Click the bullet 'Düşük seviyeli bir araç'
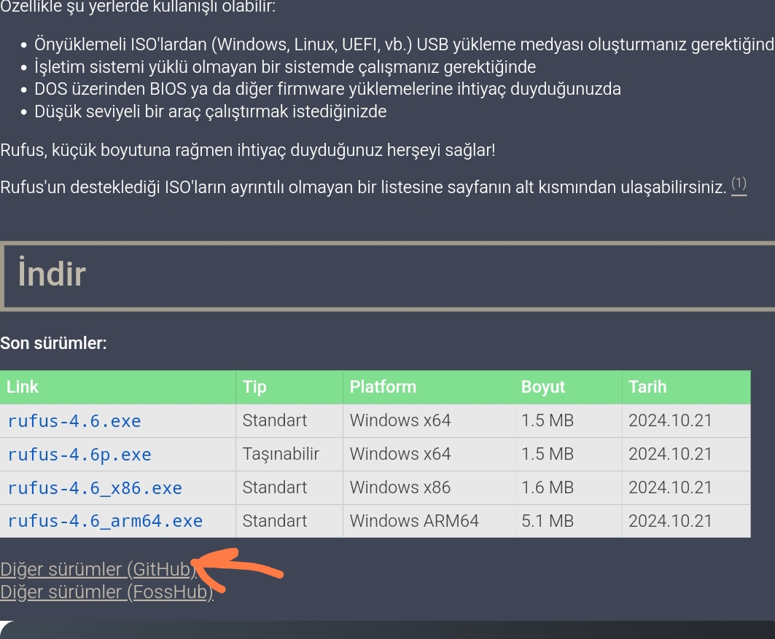The height and width of the screenshot is (639, 775). (x=211, y=111)
